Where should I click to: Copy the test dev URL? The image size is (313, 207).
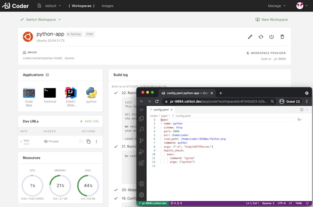(x=88, y=142)
